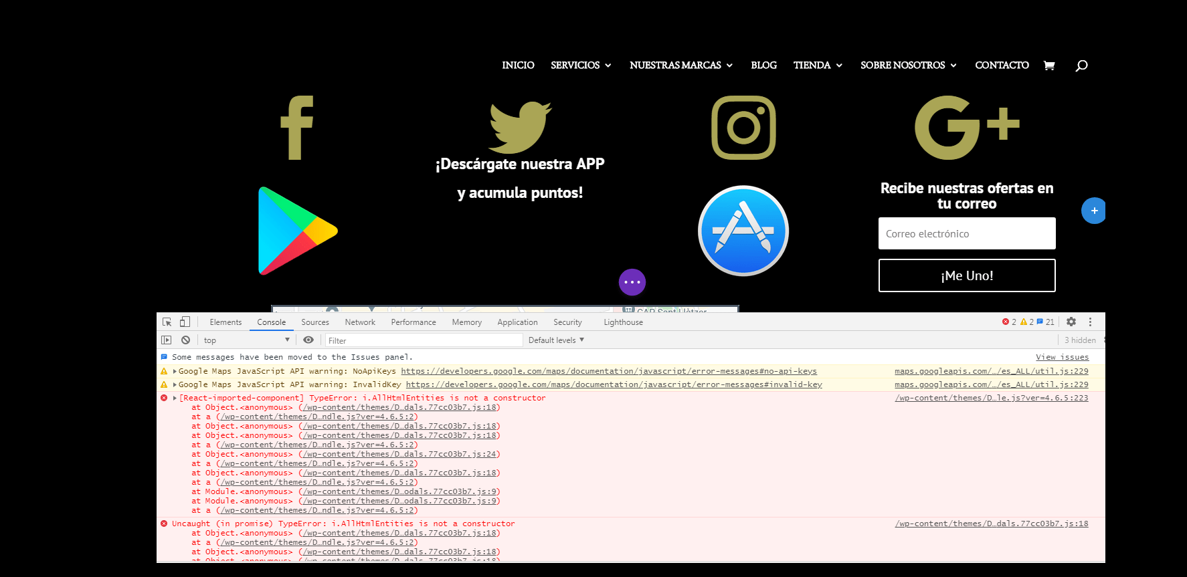
Task: Open the site search magnifier icon
Action: 1081,66
